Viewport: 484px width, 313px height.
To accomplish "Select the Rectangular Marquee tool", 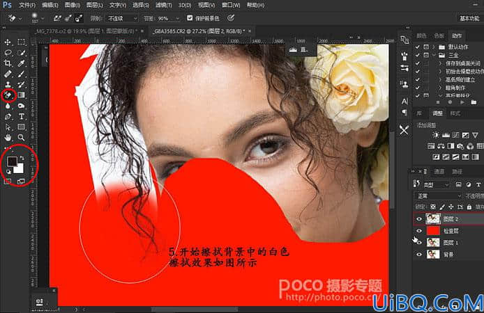I will click(x=22, y=42).
